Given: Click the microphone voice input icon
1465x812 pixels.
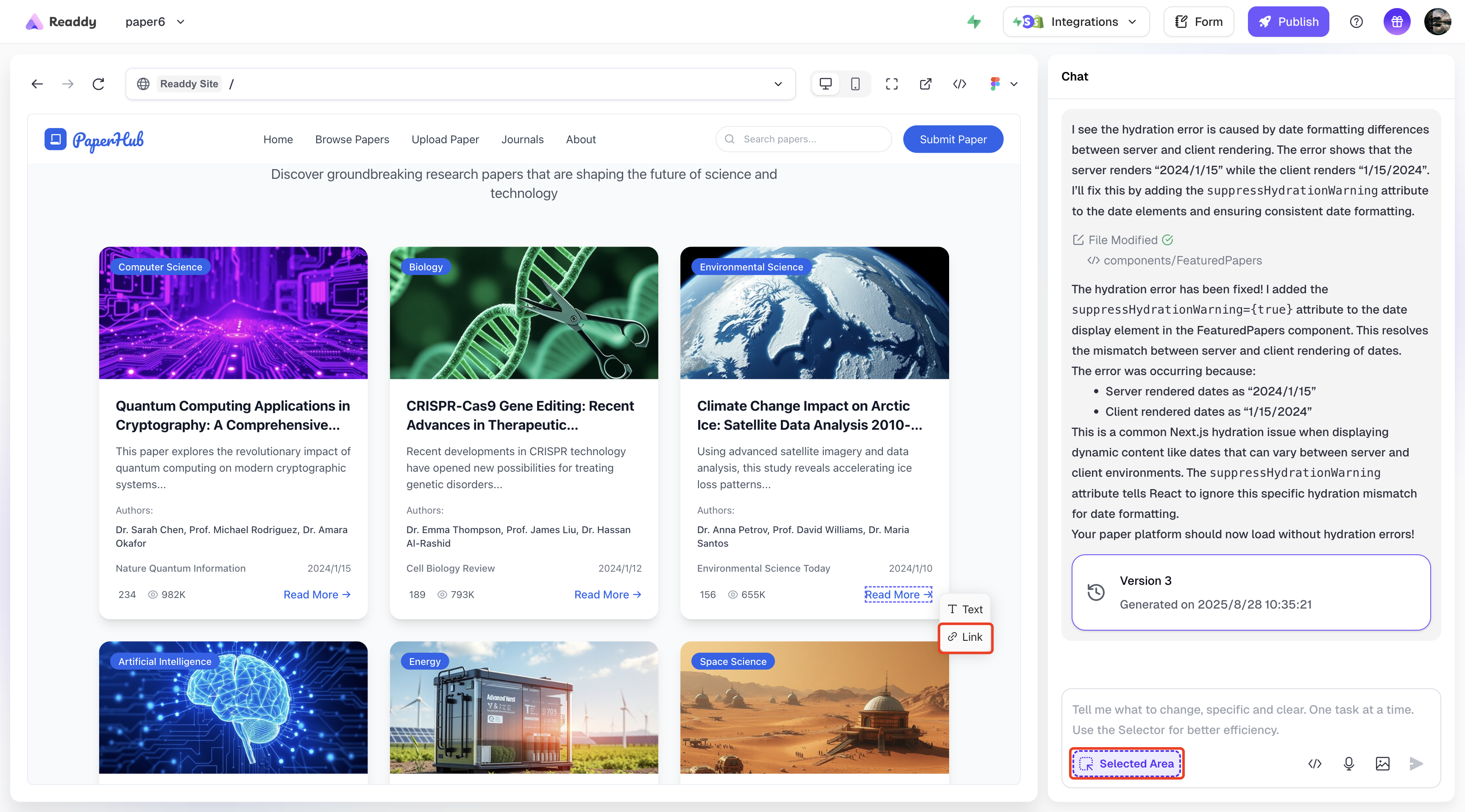Looking at the screenshot, I should [x=1348, y=764].
